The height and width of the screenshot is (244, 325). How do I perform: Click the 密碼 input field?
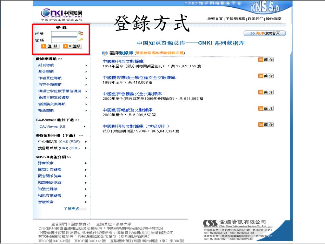coord(64,40)
